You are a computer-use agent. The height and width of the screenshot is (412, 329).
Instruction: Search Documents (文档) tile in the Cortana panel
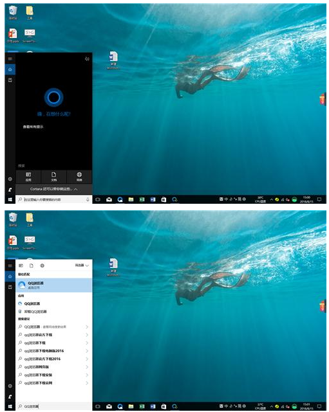click(53, 177)
